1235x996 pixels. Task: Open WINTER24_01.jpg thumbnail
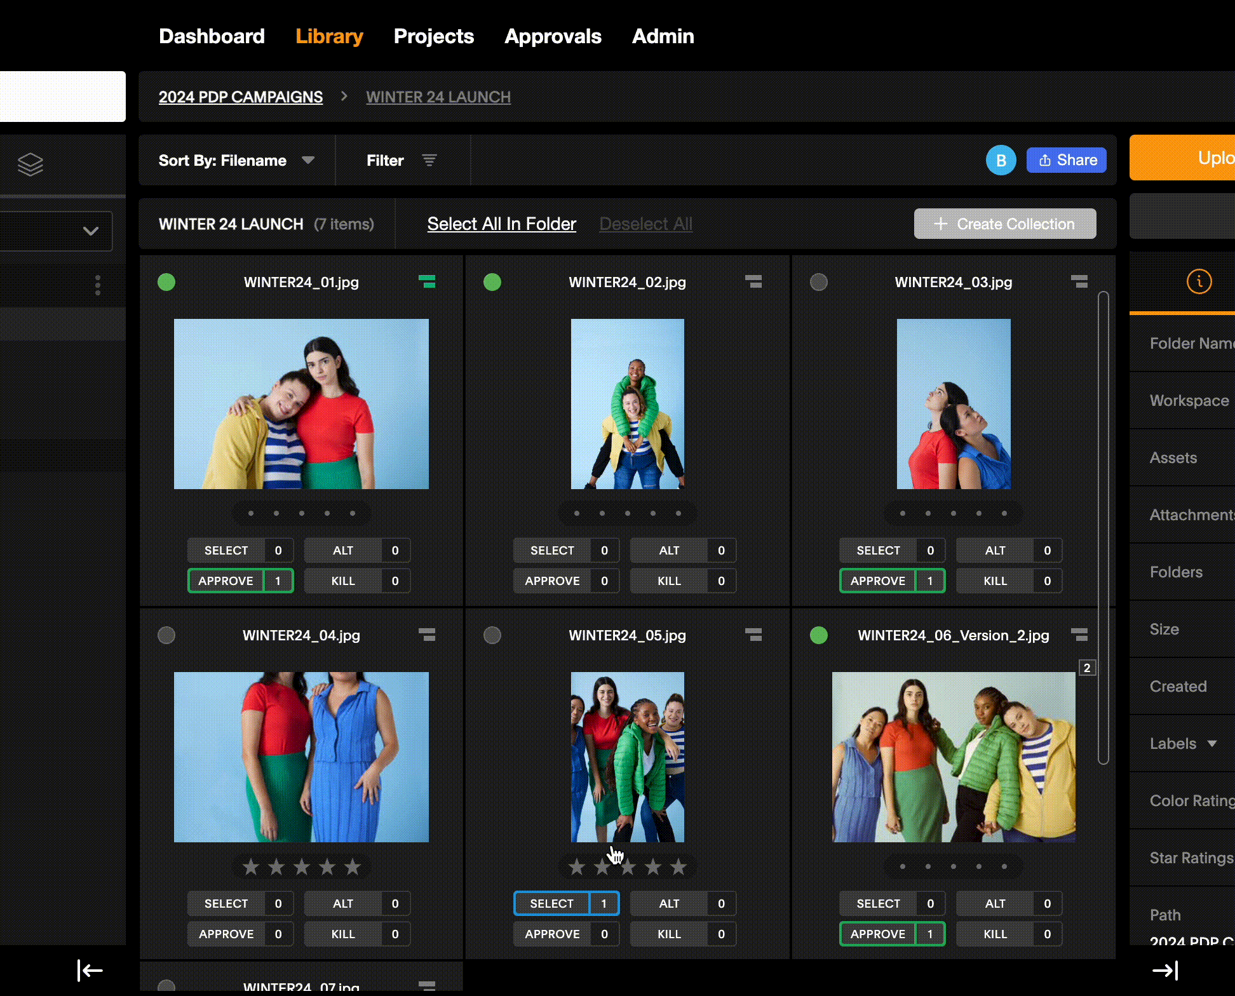point(301,404)
